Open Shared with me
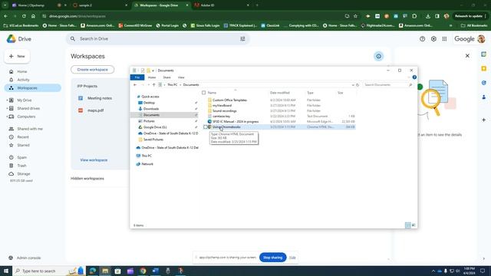This screenshot has width=491, height=276. pos(30,129)
